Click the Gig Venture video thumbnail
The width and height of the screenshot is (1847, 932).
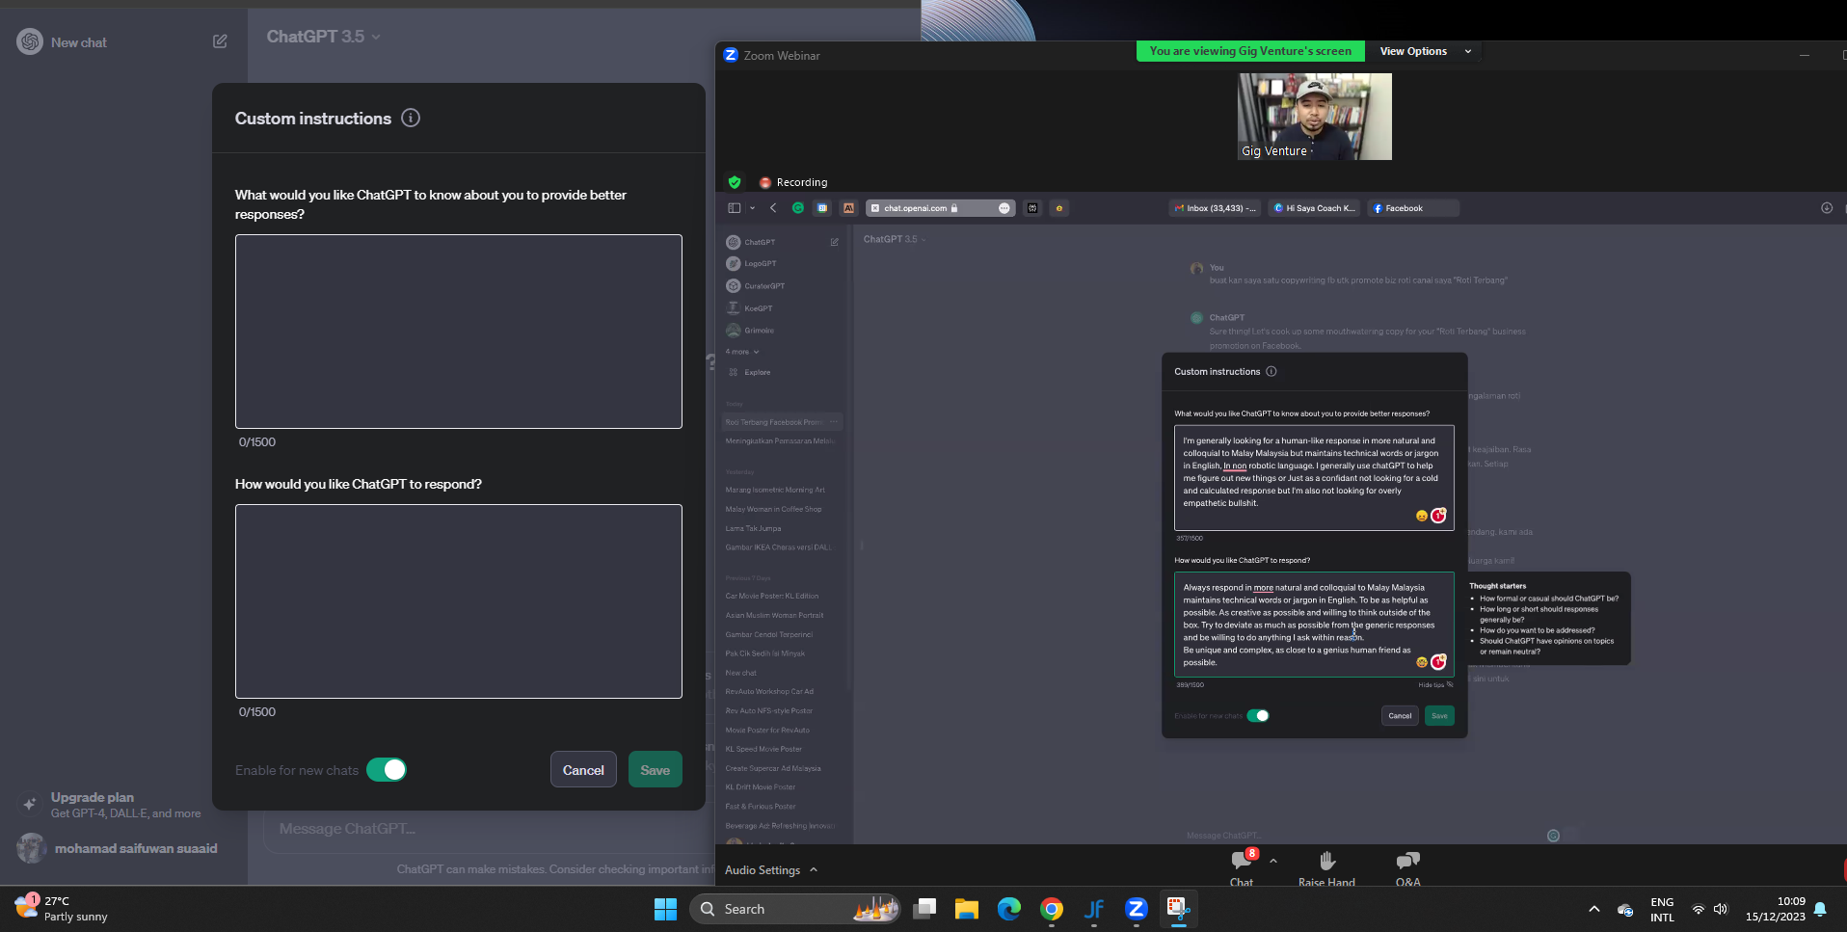pos(1314,117)
